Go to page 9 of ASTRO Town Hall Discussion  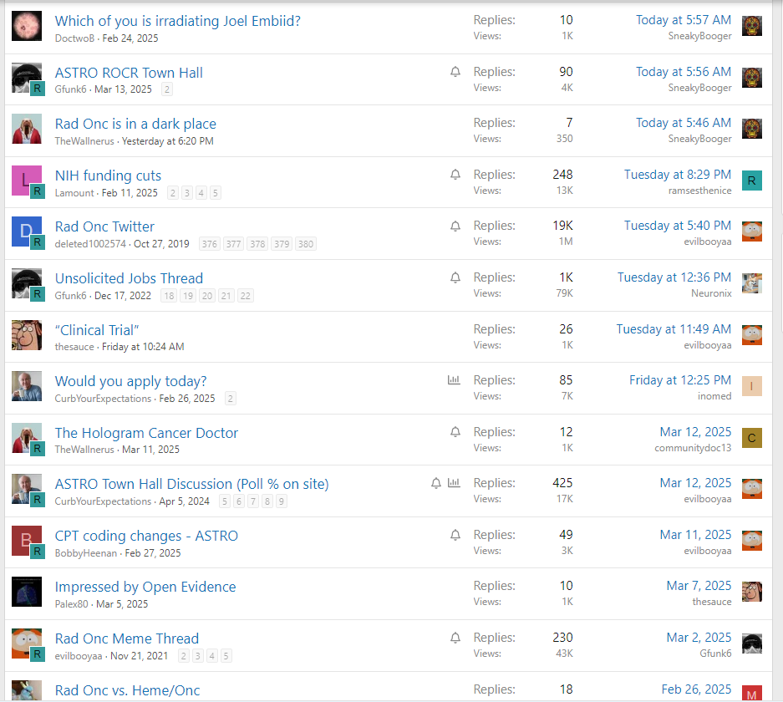tap(282, 501)
